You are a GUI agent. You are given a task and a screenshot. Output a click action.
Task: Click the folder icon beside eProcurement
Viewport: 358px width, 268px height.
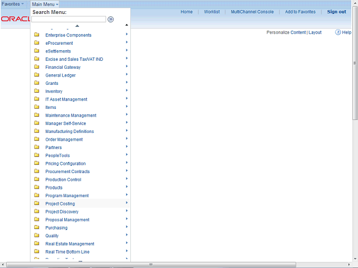tap(36, 43)
